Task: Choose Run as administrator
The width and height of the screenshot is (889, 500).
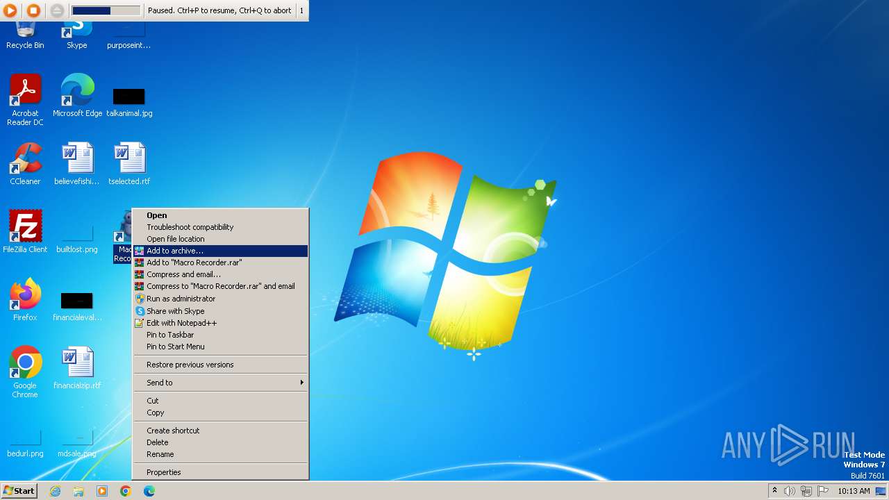Action: coord(220,299)
